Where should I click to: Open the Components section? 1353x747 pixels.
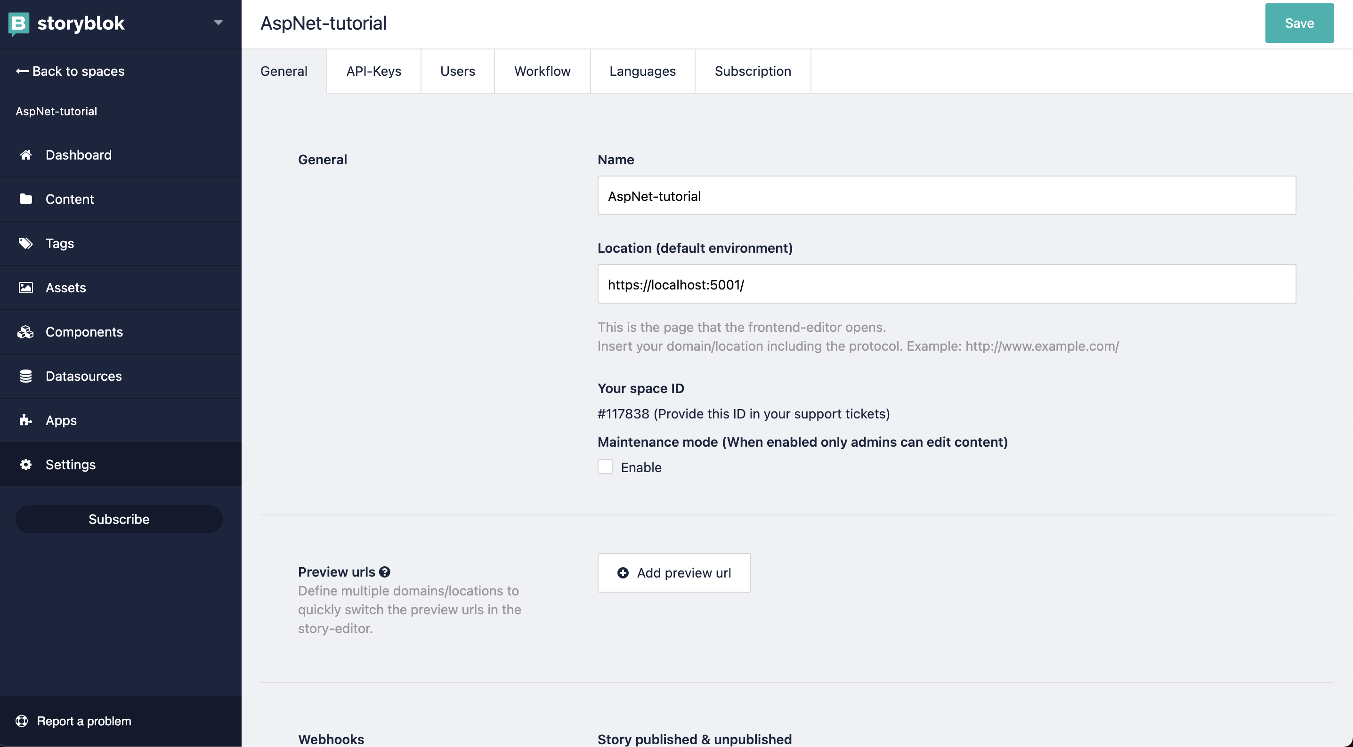[121, 332]
